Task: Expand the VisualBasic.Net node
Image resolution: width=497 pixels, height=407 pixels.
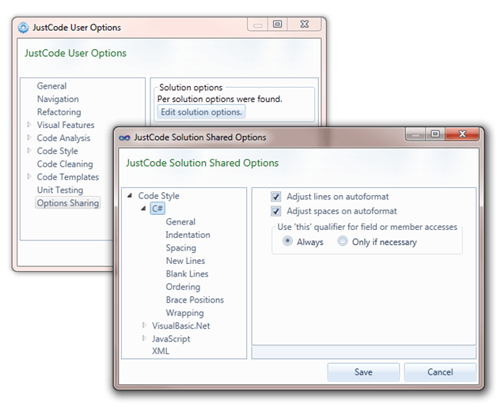Action: point(144,325)
